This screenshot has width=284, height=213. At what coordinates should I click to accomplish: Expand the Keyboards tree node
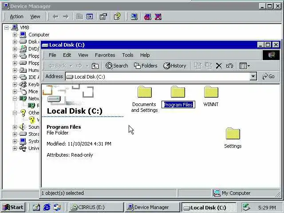click(x=15, y=84)
